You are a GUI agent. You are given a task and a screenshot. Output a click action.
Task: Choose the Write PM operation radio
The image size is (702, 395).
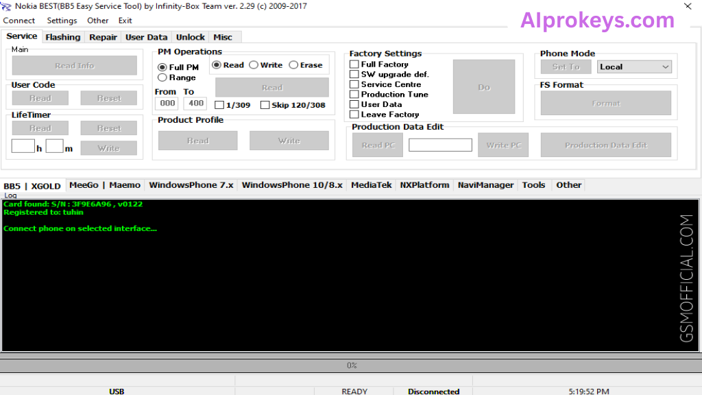265,65
